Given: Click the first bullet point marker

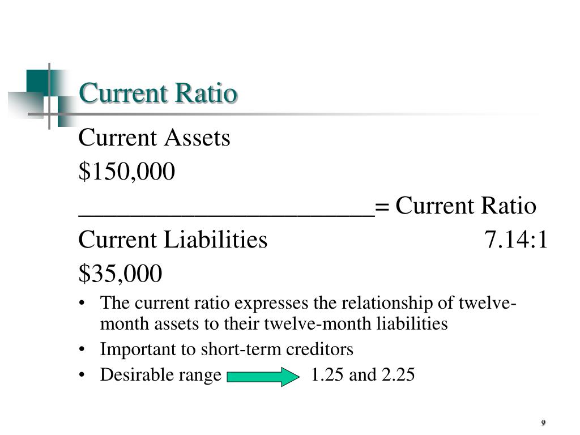Looking at the screenshot, I should [82, 304].
